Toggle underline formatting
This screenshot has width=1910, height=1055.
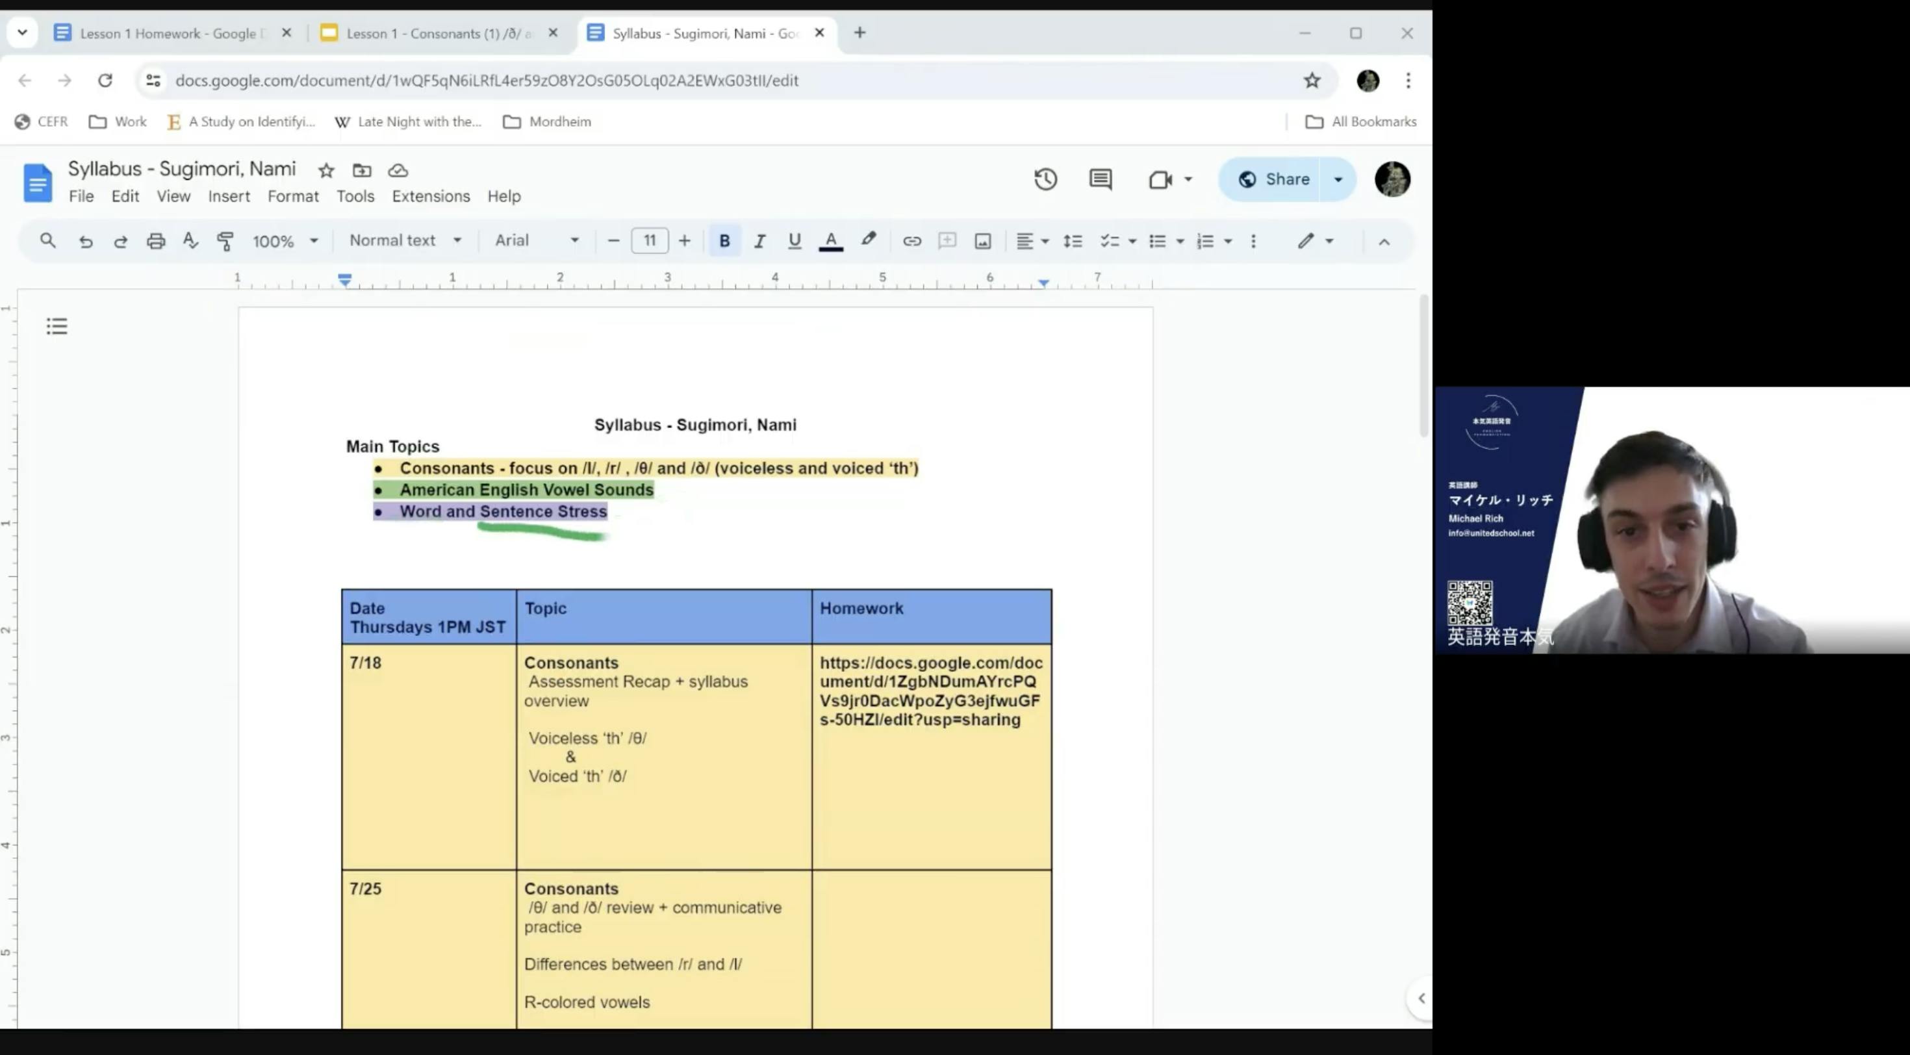(794, 241)
